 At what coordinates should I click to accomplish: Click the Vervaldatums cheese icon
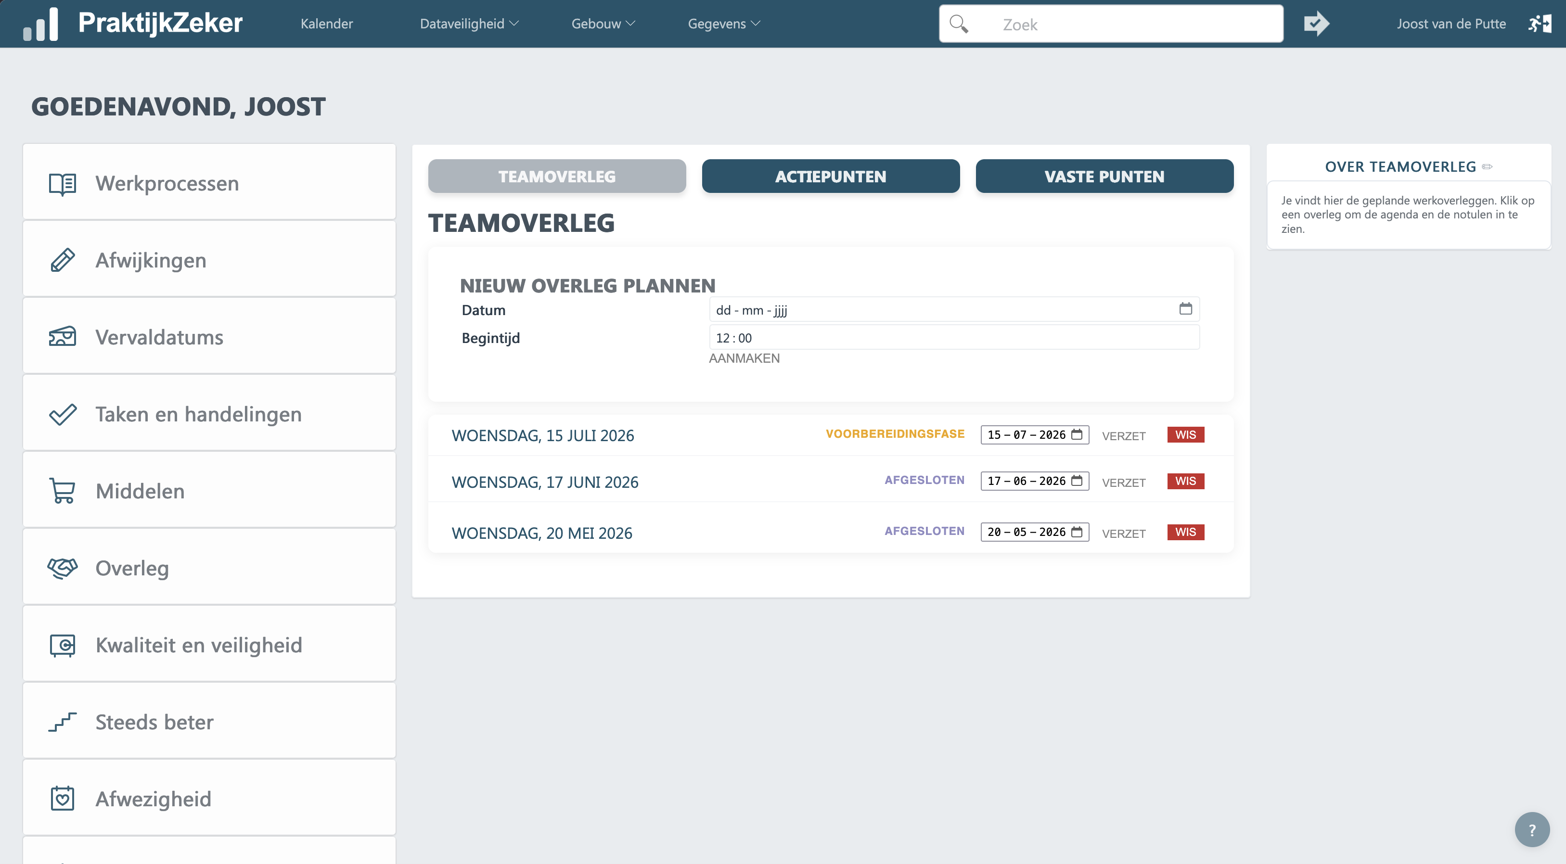pyautogui.click(x=63, y=337)
